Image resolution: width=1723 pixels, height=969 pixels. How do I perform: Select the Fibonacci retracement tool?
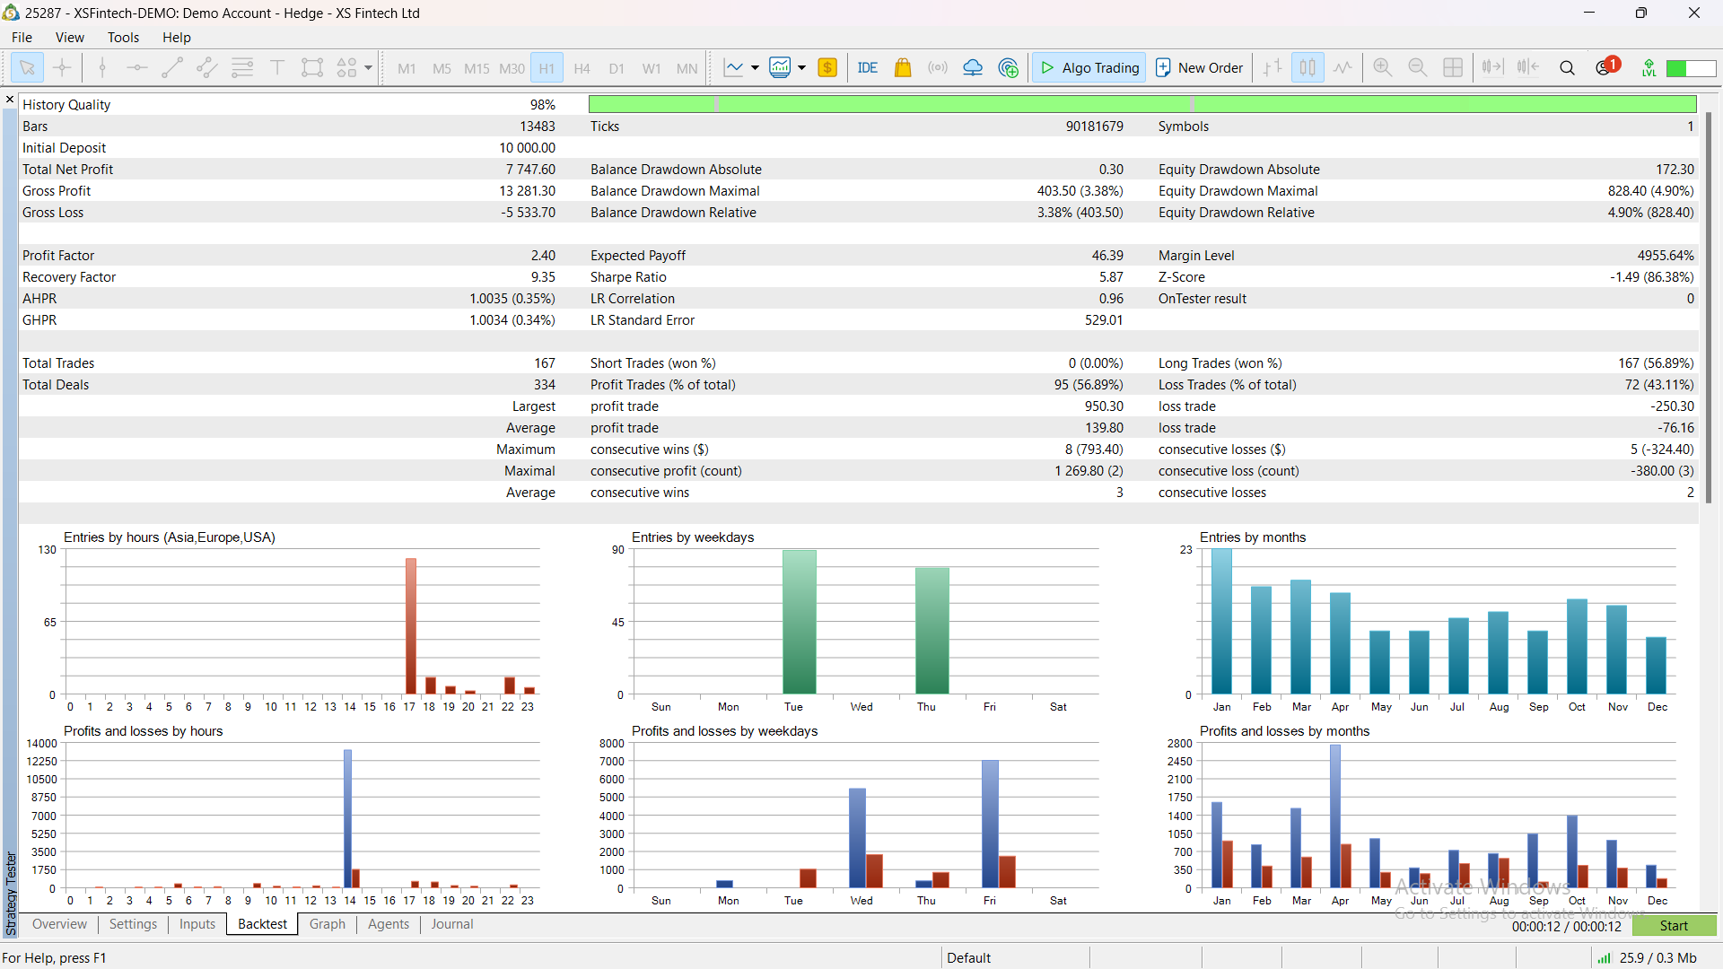coord(242,67)
